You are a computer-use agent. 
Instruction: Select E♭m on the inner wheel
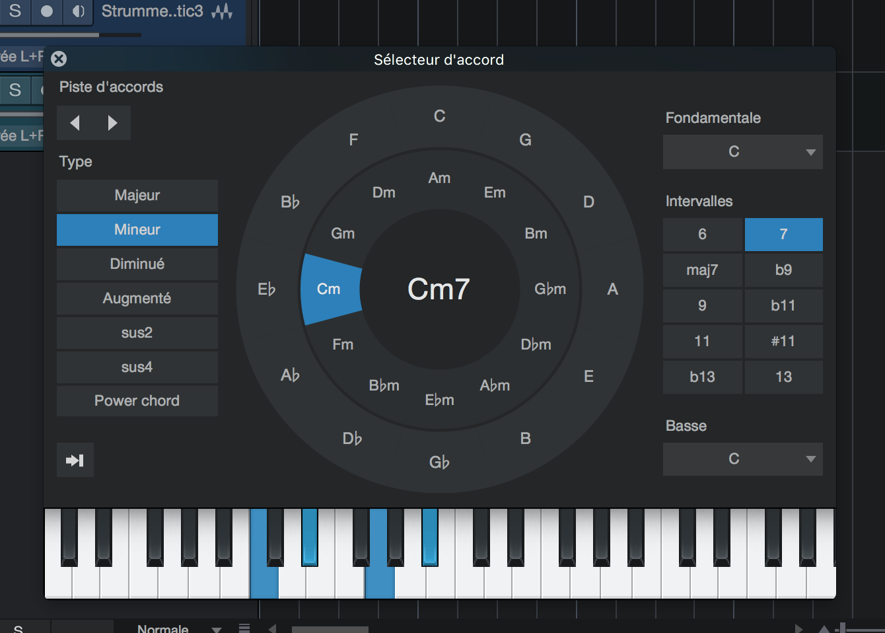pyautogui.click(x=440, y=400)
